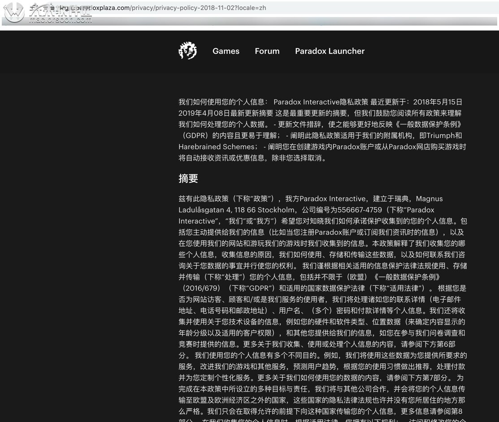Select the 摘要 section heading
Viewport: 499px width, 422px height.
pyautogui.click(x=188, y=178)
